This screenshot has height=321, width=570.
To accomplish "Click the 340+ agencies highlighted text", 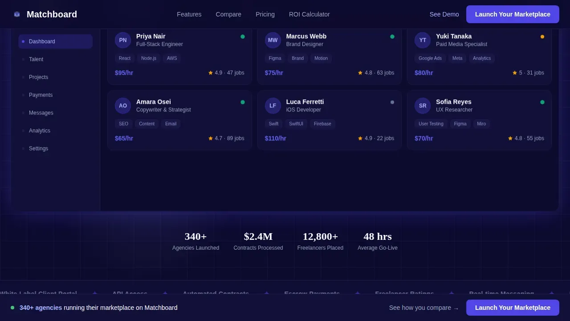I will coord(41,308).
